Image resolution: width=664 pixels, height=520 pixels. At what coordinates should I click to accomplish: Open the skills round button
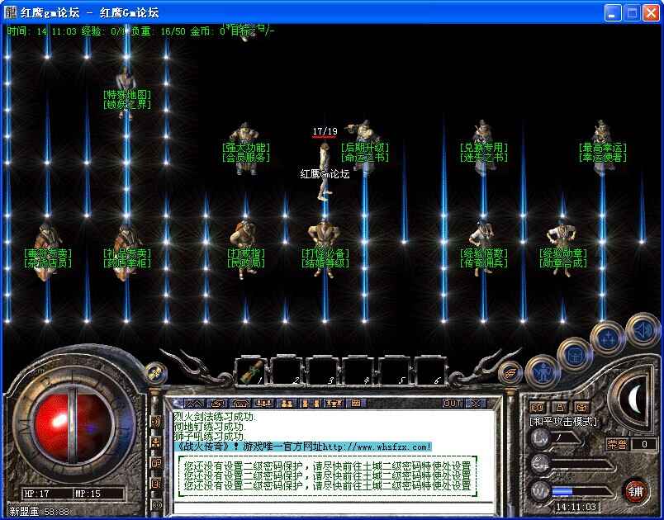coord(608,338)
